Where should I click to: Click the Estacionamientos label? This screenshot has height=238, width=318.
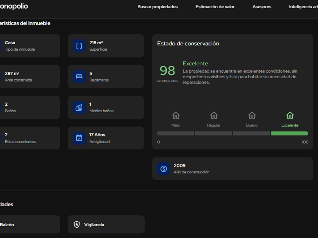tap(20, 141)
